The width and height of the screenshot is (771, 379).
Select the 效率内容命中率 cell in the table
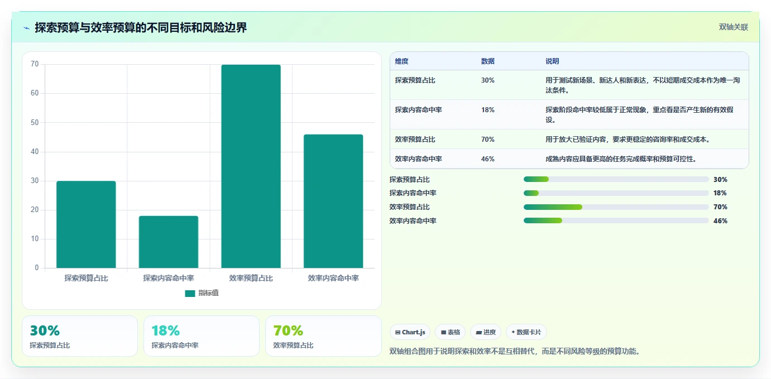click(418, 159)
